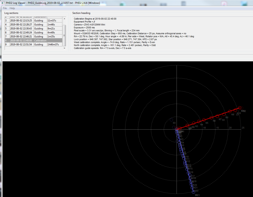
Task: Click the W22 calibration point label
Action: 196,191
